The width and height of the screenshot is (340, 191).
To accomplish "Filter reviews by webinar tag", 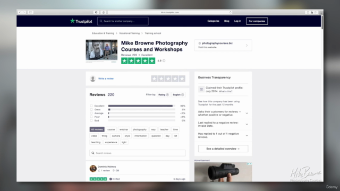I will point(124,129).
